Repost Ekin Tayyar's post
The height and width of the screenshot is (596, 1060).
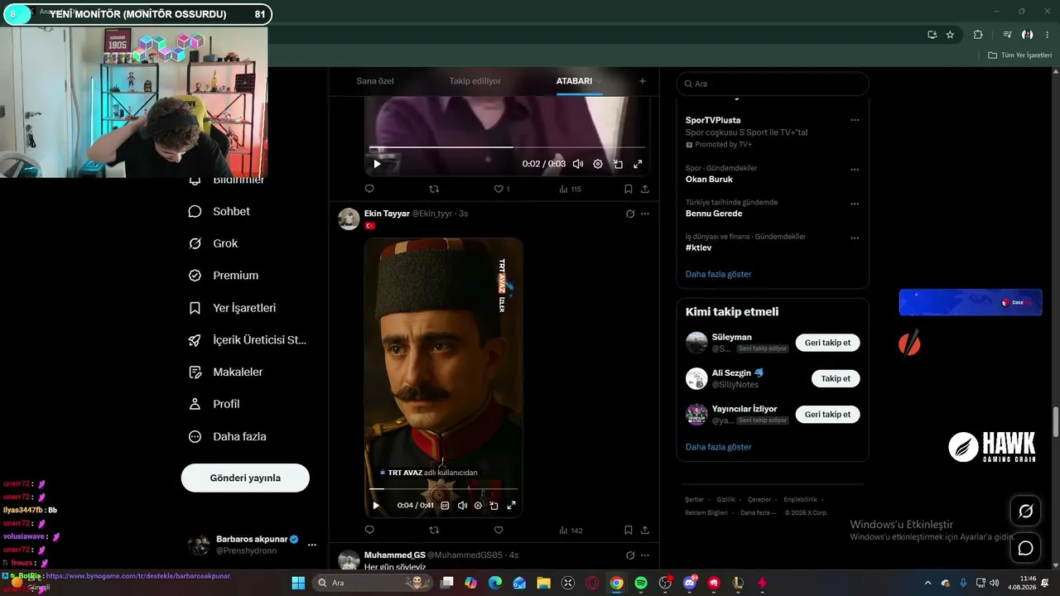pyautogui.click(x=434, y=530)
